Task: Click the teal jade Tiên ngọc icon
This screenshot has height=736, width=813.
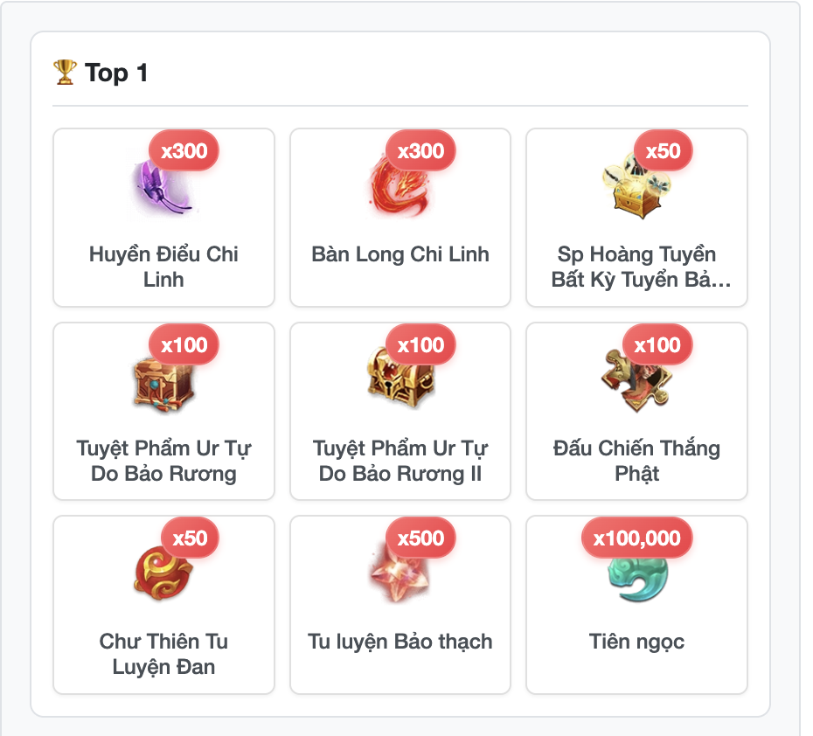Action: pyautogui.click(x=637, y=578)
